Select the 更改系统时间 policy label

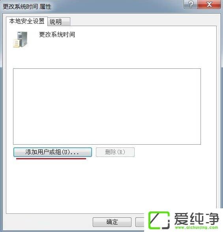57,35
